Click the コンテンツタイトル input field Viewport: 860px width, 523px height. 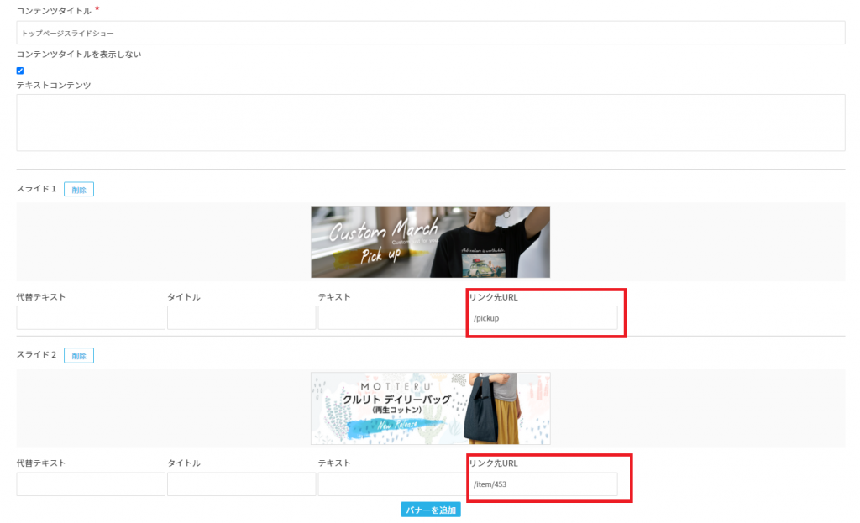pyautogui.click(x=431, y=33)
